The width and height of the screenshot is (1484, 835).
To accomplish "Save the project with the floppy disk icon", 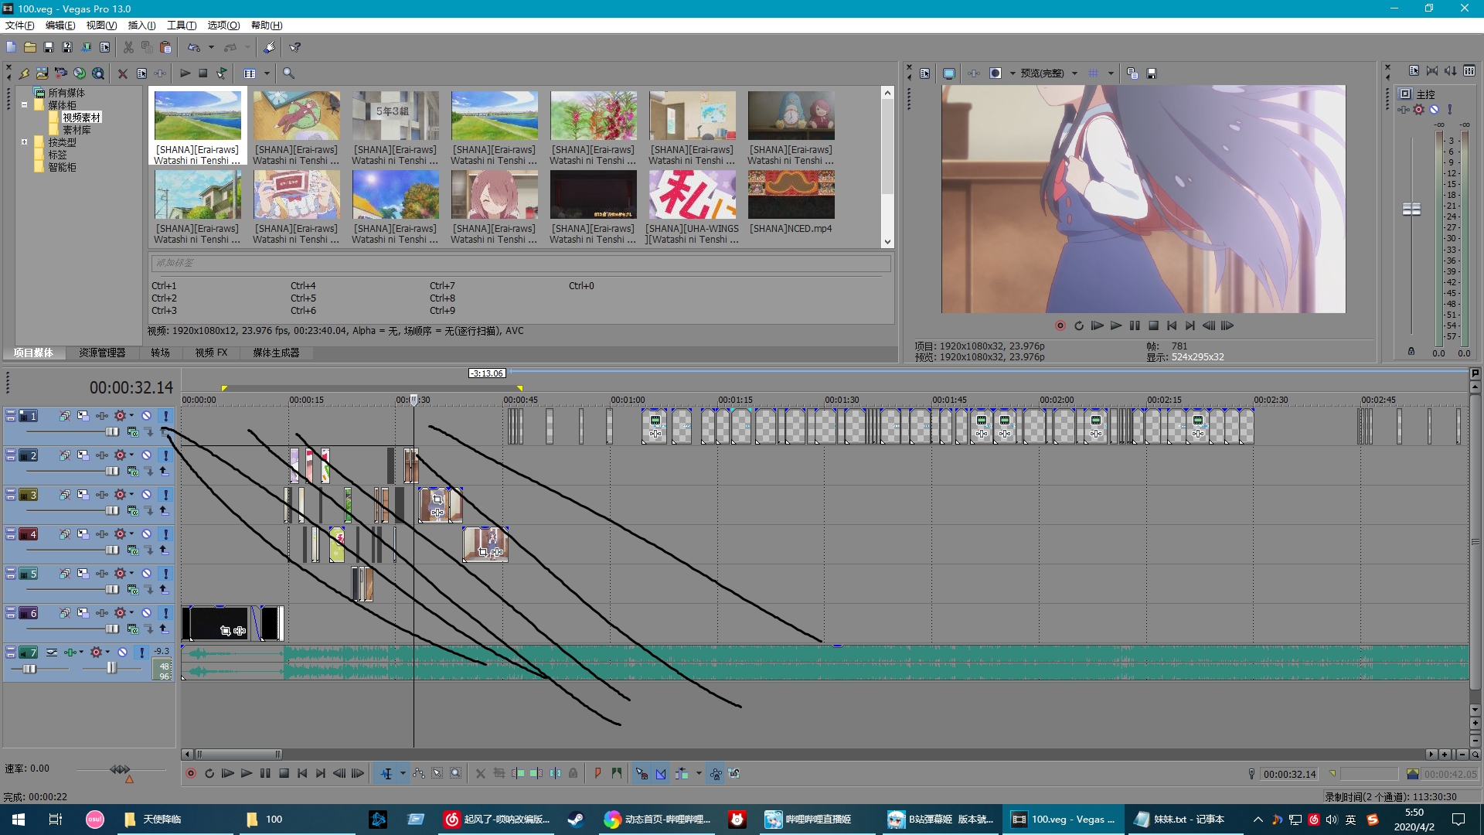I will [49, 47].
